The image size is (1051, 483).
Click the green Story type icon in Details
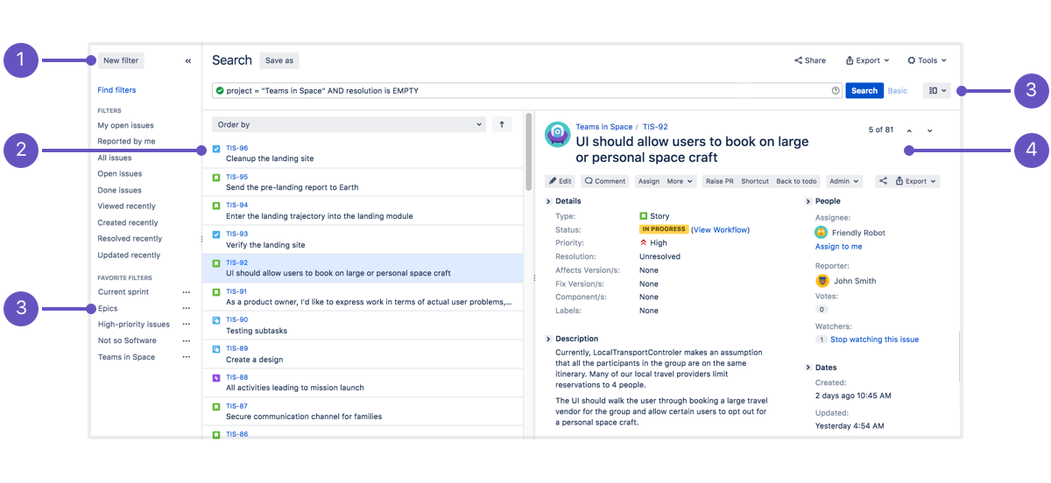[644, 215]
